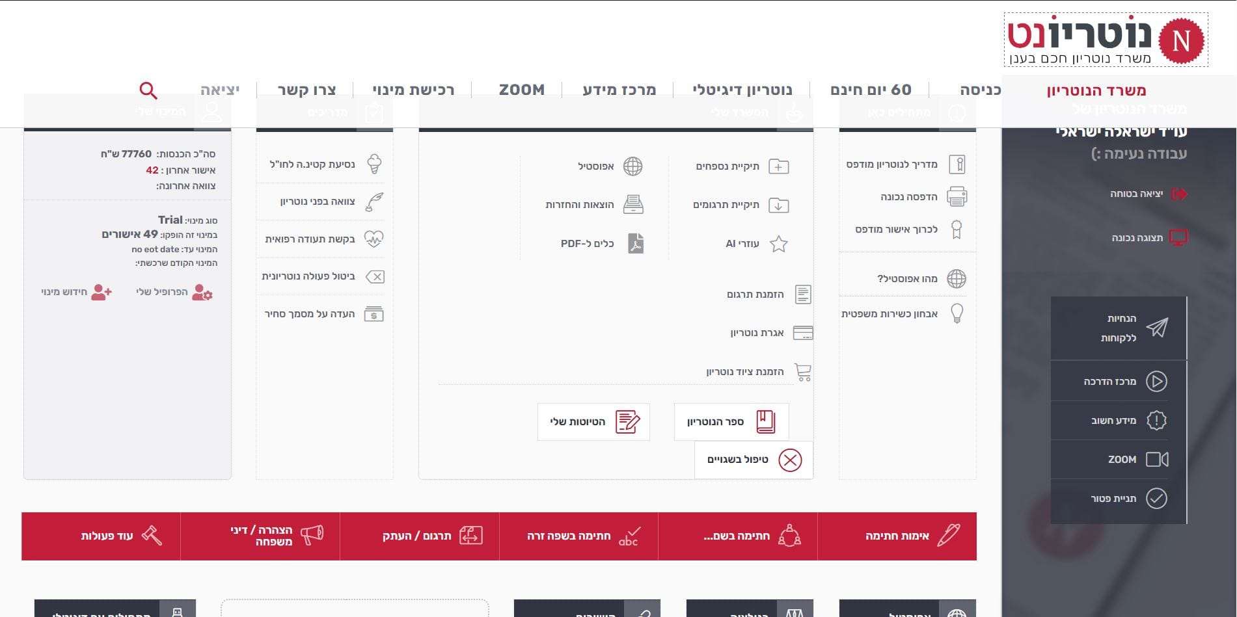Click the טיפול בשגויים button
The width and height of the screenshot is (1237, 617).
[754, 460]
